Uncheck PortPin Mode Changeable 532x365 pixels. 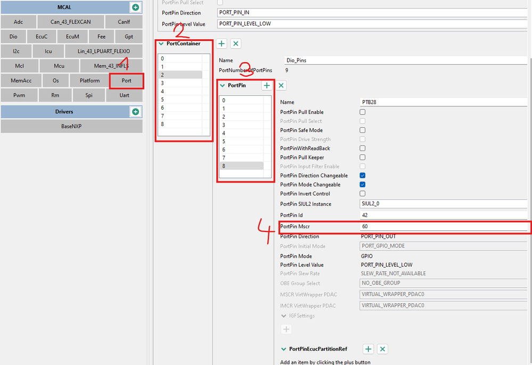pos(362,185)
